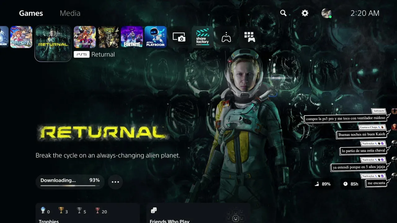Screen dimensions: 397x223
Task: Click the clock reading 2:20 AM
Action: (x=365, y=13)
